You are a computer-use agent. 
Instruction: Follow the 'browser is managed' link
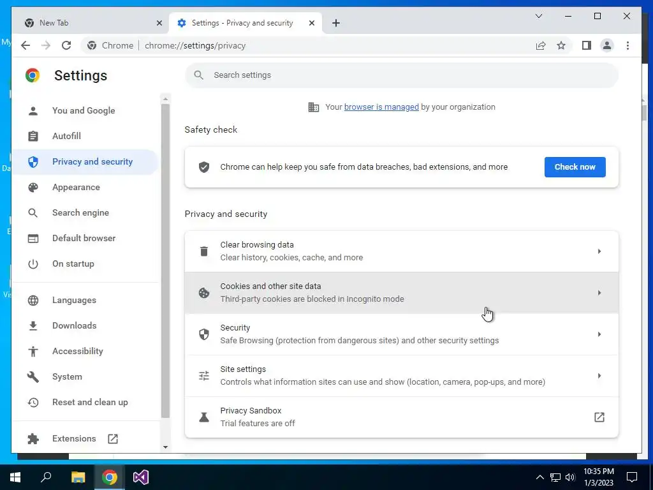[381, 107]
